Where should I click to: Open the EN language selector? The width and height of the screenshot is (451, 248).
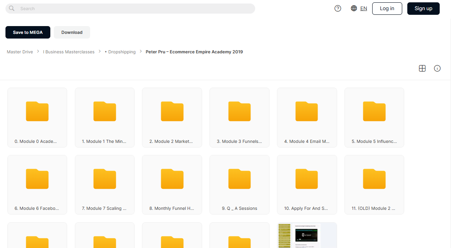click(x=364, y=8)
